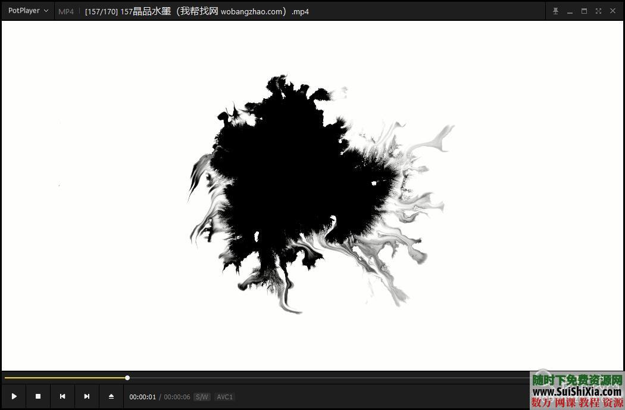Toggle the S/W decoder indicator
Image resolution: width=625 pixels, height=410 pixels.
click(202, 397)
